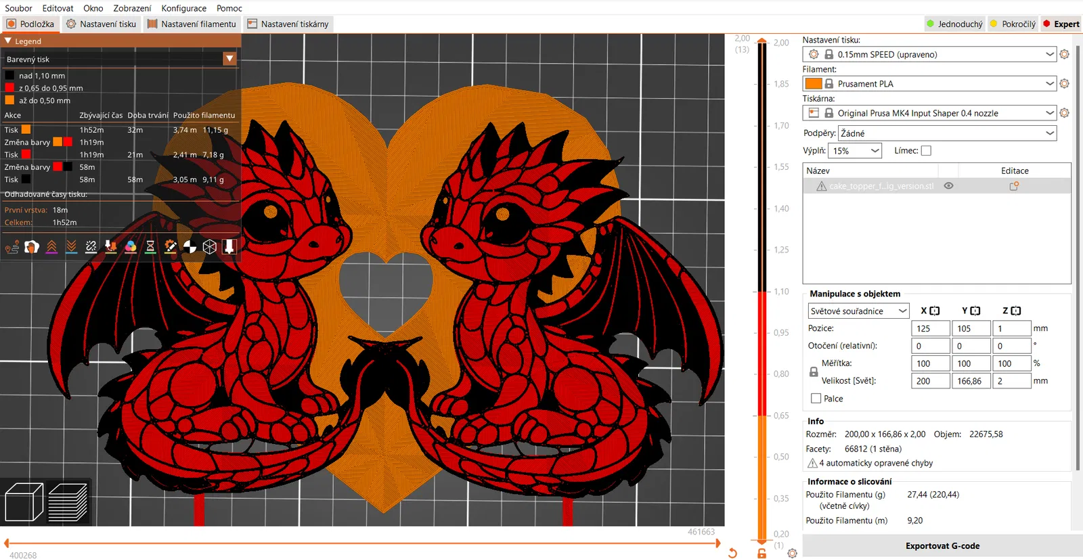Toggle seams broken-link icon

[91, 247]
